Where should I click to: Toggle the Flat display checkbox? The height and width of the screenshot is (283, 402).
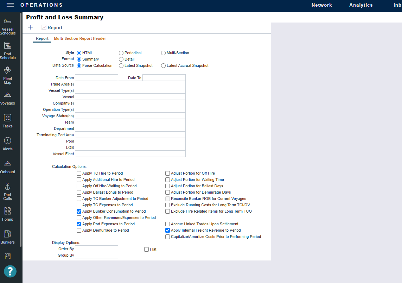coord(147,250)
